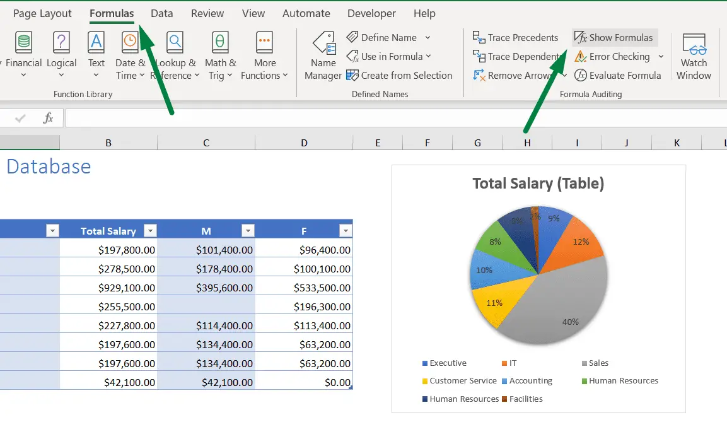Click the Accounting legend entry

pyautogui.click(x=527, y=380)
